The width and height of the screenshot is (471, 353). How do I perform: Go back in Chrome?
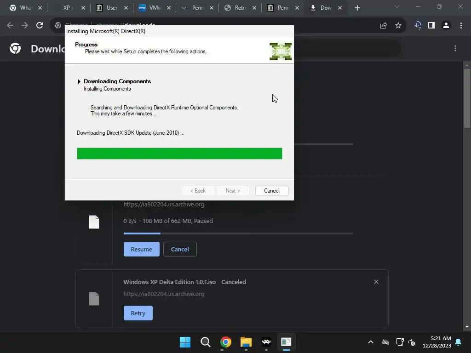point(10,26)
